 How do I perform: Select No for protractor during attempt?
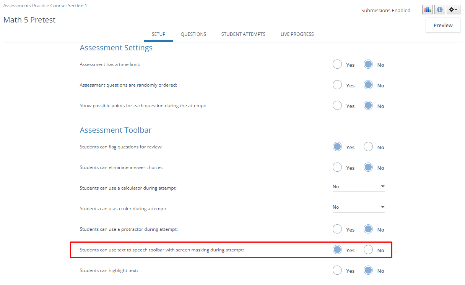point(368,229)
